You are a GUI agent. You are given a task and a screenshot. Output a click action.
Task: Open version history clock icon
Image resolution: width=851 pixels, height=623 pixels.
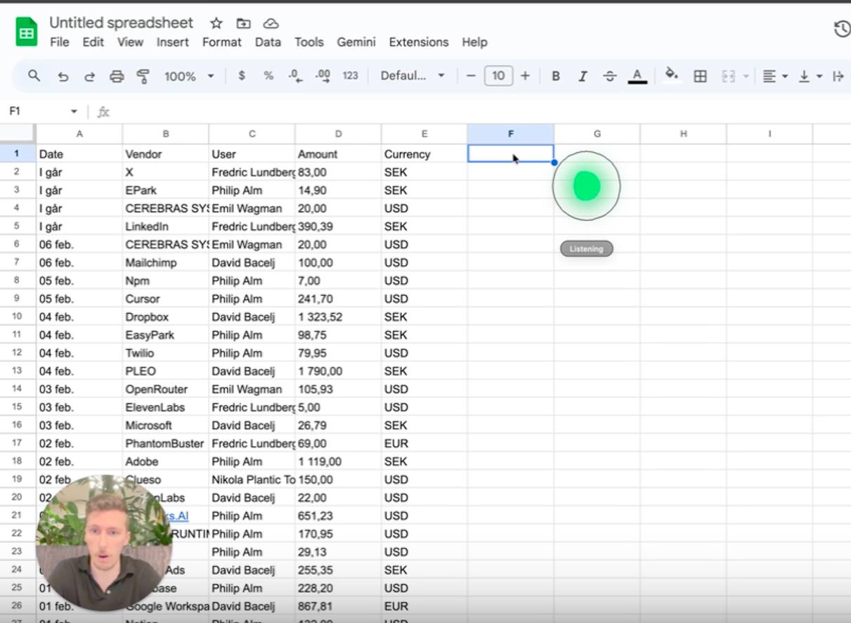842,30
